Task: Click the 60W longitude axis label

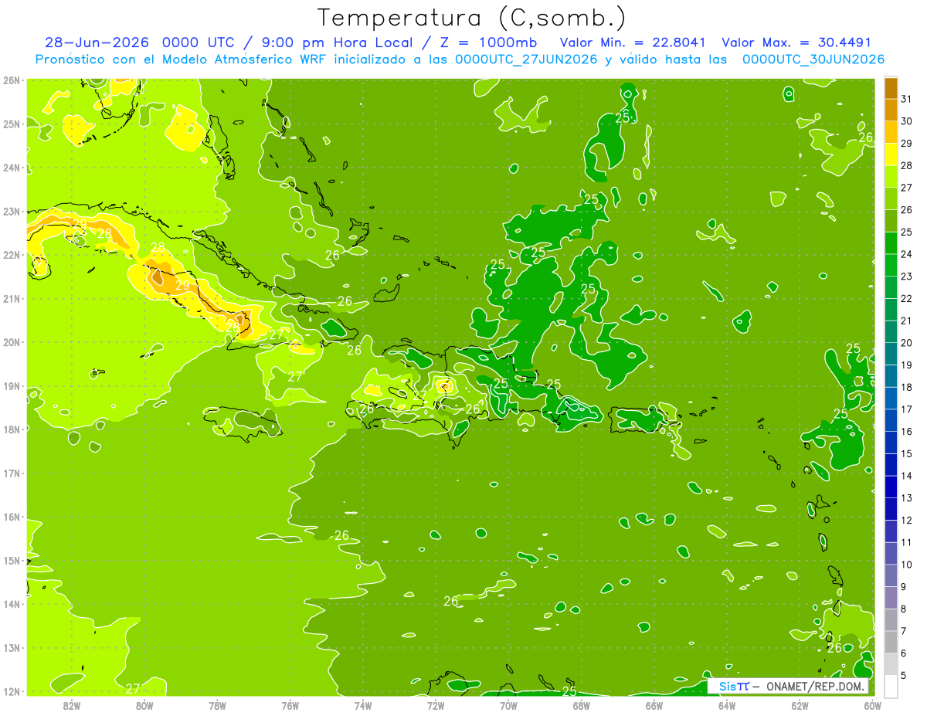Action: (x=872, y=705)
